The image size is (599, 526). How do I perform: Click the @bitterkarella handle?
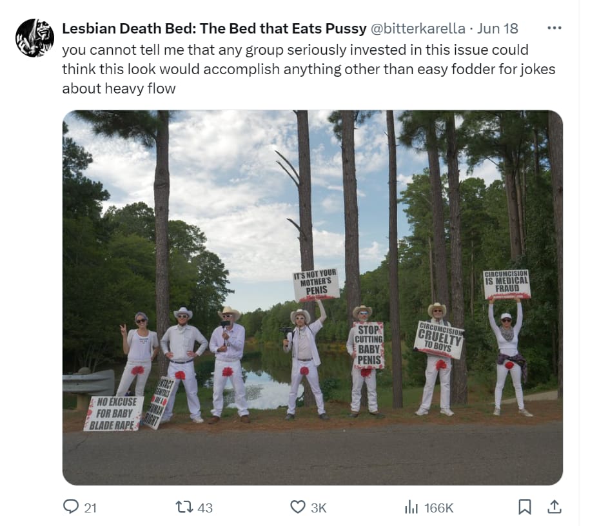point(418,28)
